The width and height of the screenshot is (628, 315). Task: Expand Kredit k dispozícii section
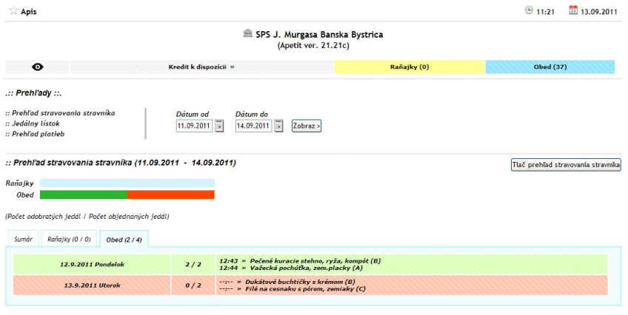201,67
